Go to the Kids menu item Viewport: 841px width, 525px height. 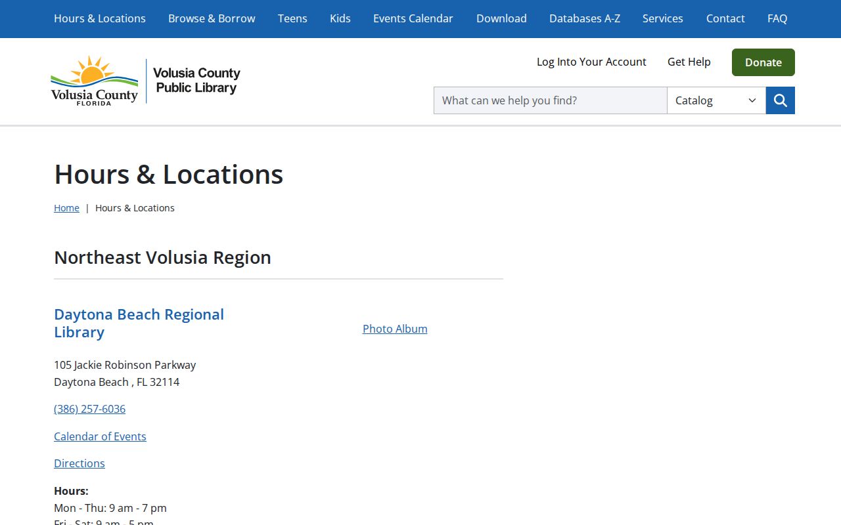coord(340,18)
